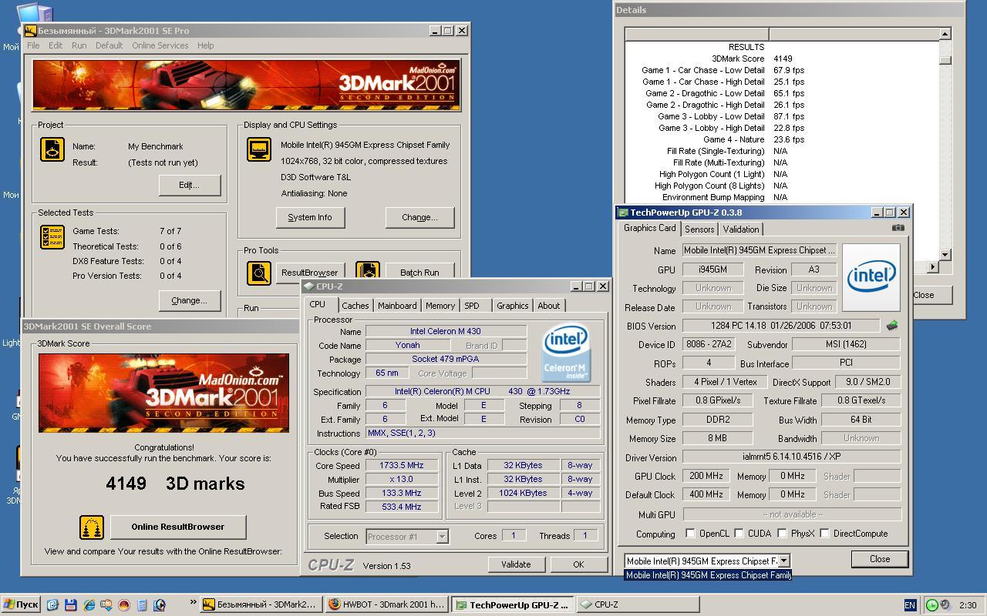Image resolution: width=987 pixels, height=616 pixels.
Task: Click the Change button in Selected Tests
Action: (x=190, y=300)
